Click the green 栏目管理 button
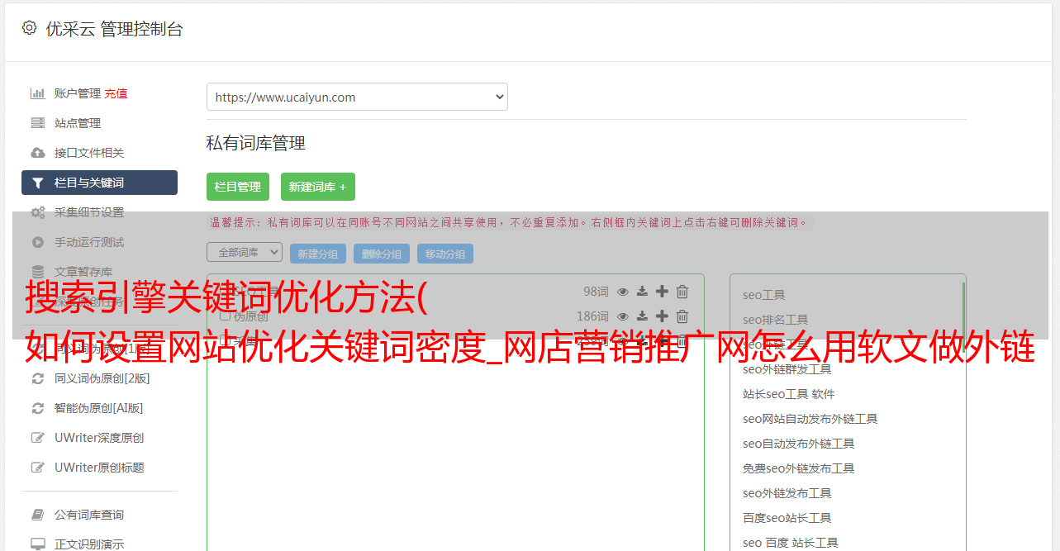This screenshot has width=1060, height=551. 238,187
